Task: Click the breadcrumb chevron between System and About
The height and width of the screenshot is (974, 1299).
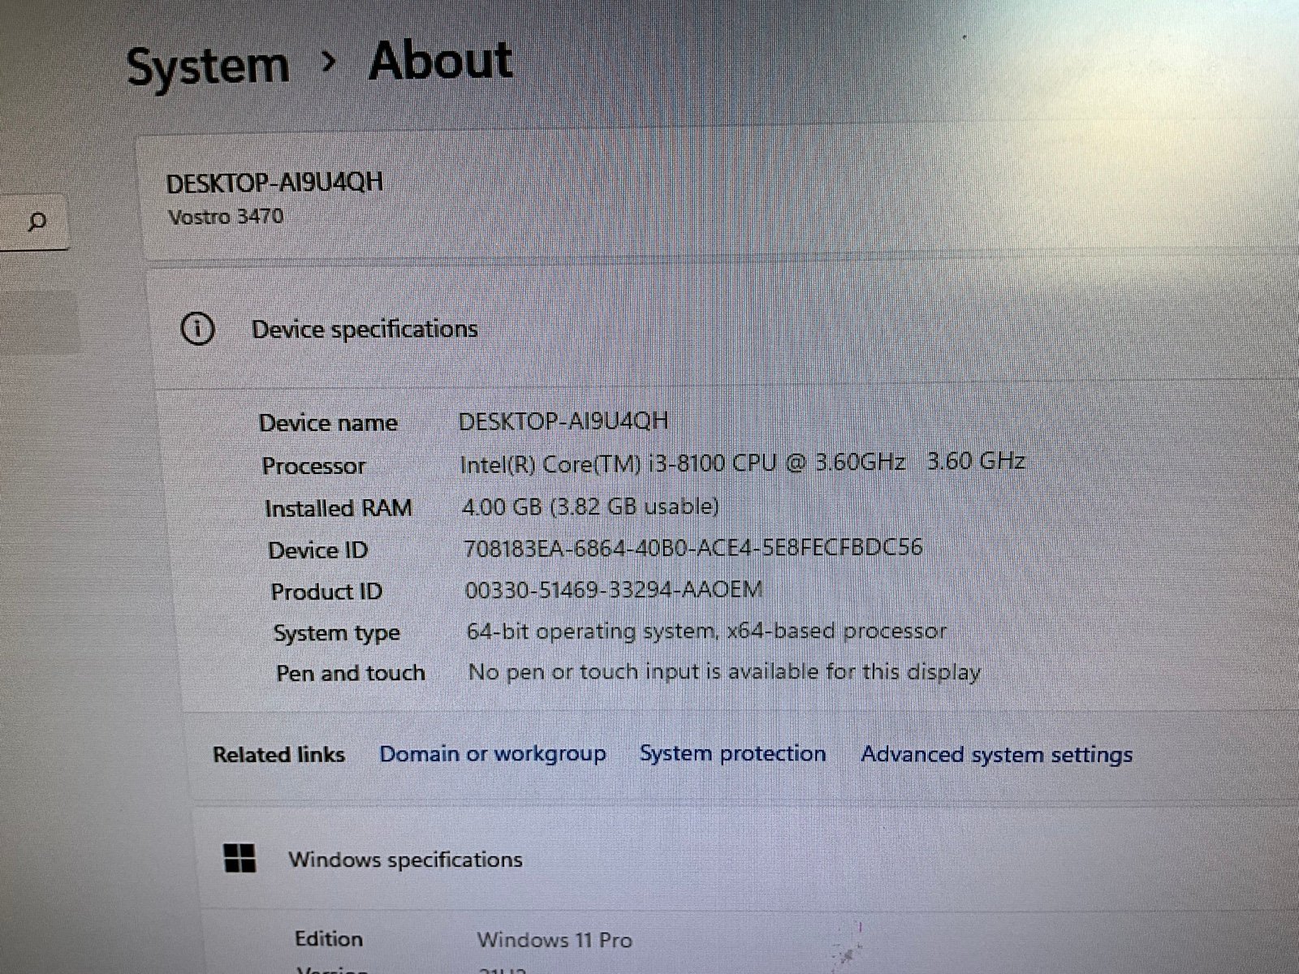Action: point(329,61)
